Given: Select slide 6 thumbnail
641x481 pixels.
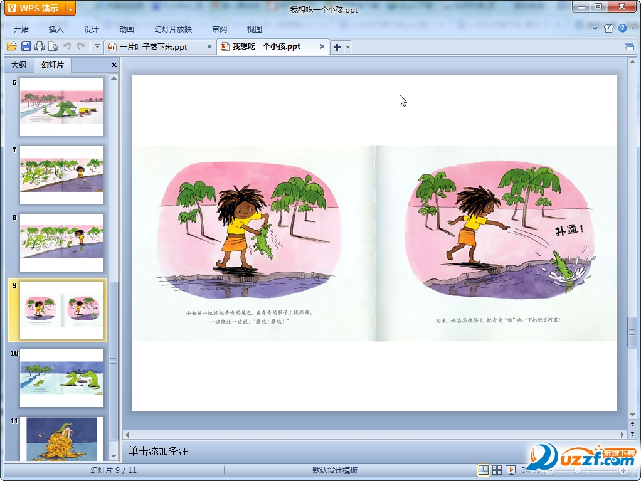Looking at the screenshot, I should 61,107.
